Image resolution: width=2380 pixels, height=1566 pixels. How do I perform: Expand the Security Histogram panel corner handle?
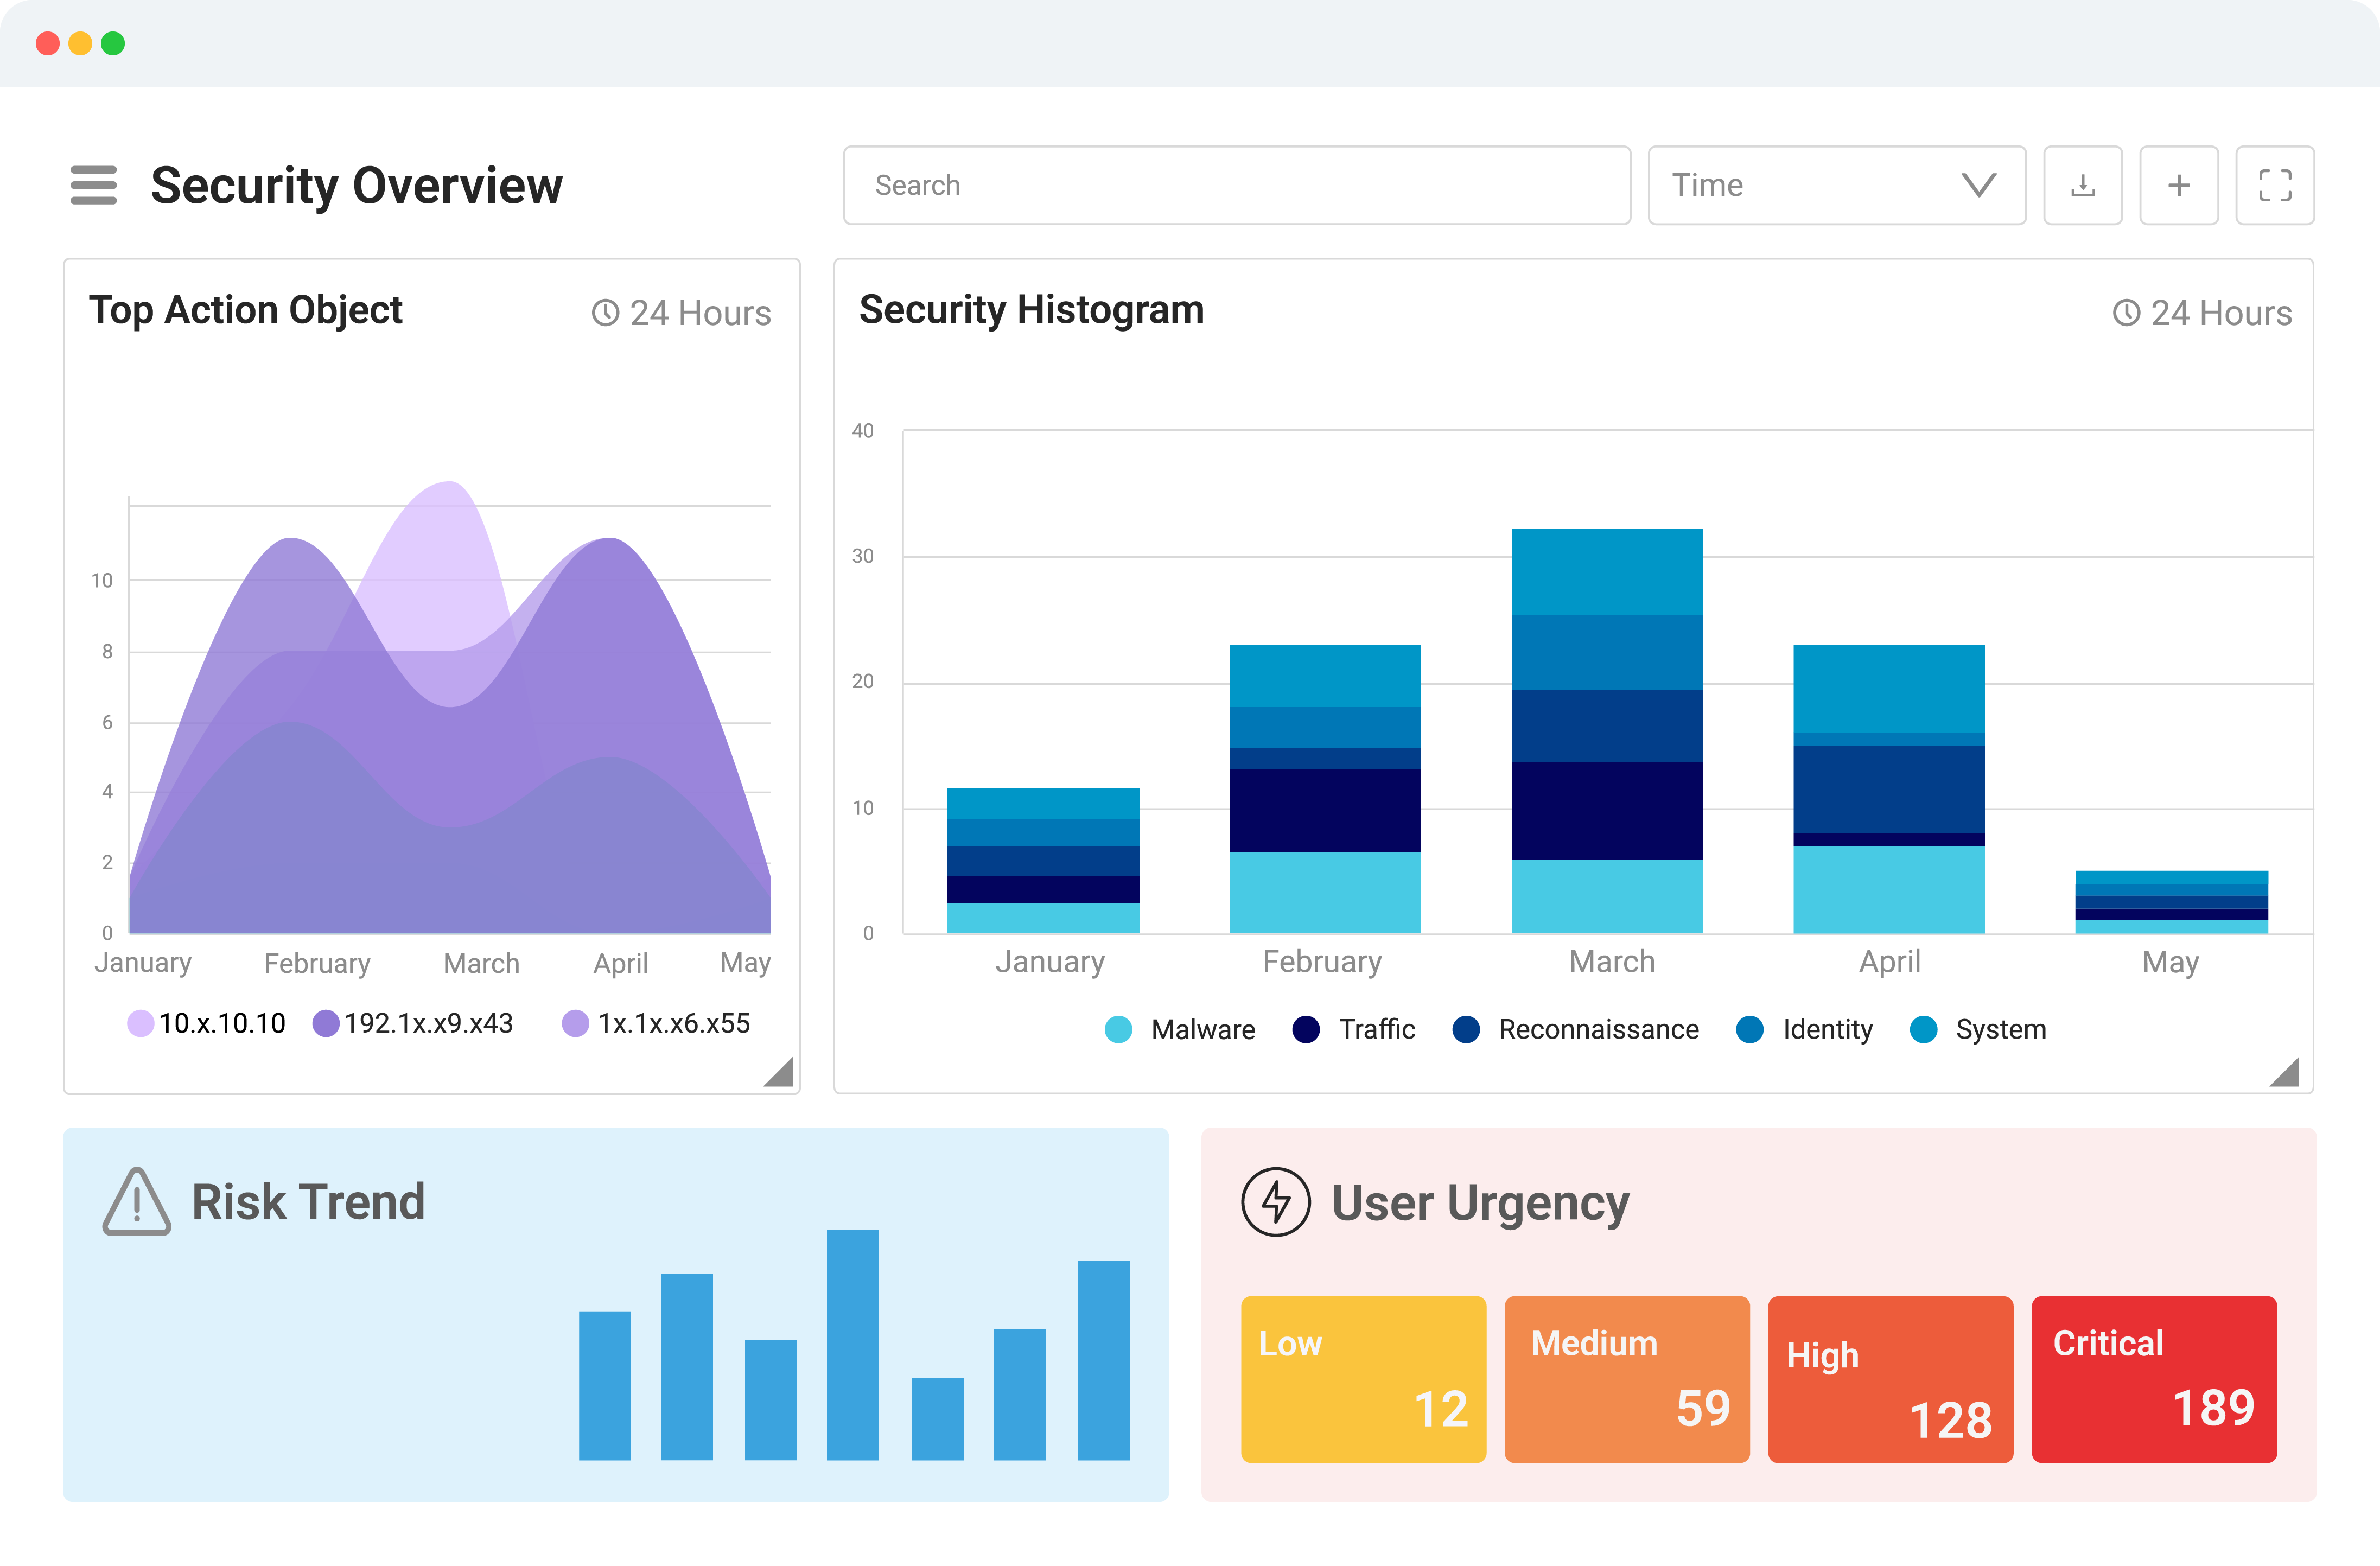tap(2286, 1074)
